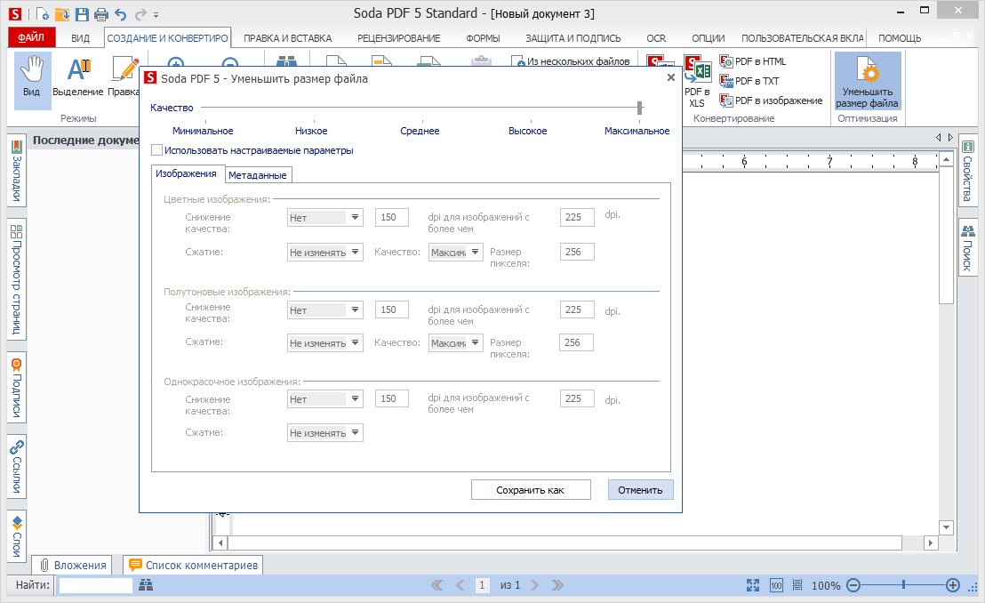The height and width of the screenshot is (603, 985).
Task: Open the Свойства panel on the right
Action: [x=967, y=172]
